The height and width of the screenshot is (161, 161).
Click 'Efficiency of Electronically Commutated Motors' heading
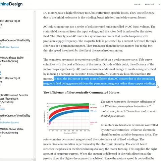[x=81, y=93]
